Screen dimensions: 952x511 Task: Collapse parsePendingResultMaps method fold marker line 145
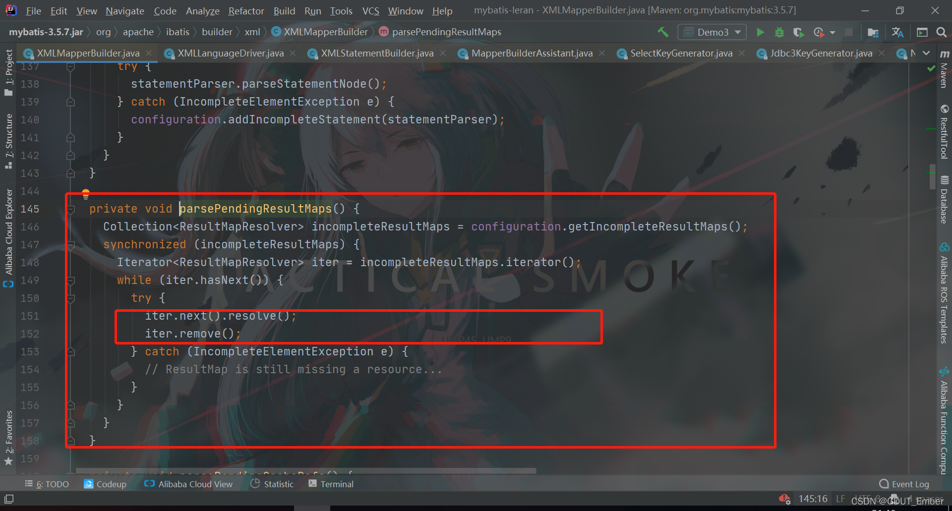pos(70,209)
